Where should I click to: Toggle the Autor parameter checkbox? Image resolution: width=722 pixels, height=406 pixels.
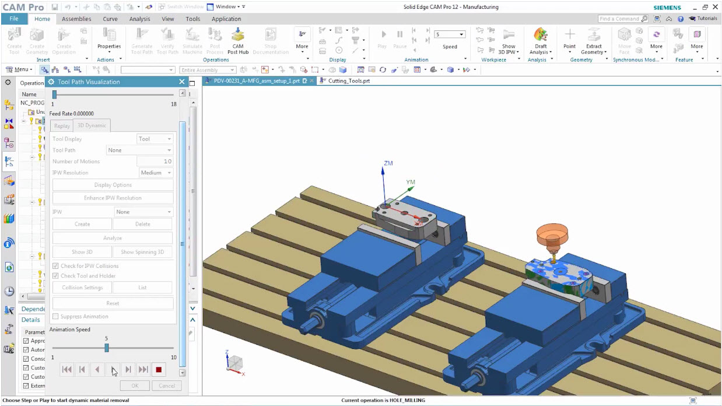(x=26, y=350)
